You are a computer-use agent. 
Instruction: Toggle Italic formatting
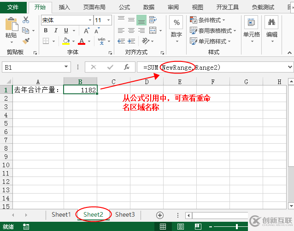[56, 30]
